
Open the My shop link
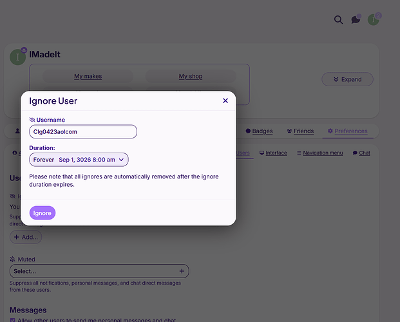(x=191, y=76)
